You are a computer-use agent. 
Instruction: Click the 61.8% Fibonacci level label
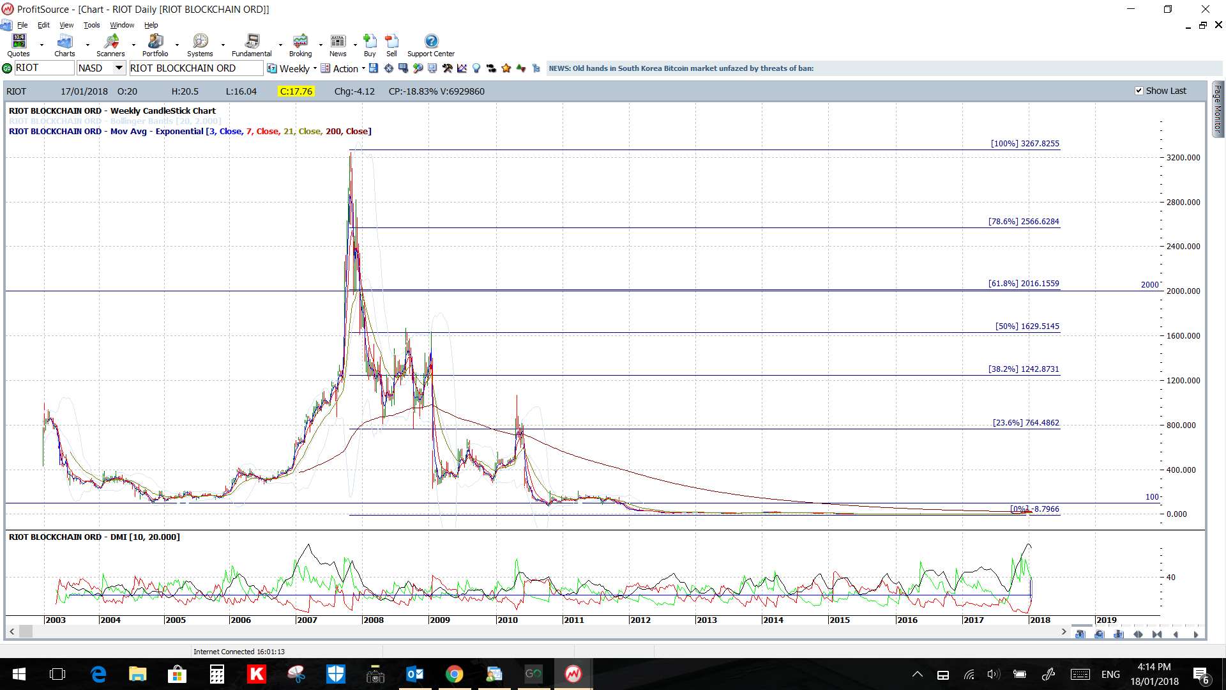1024,283
